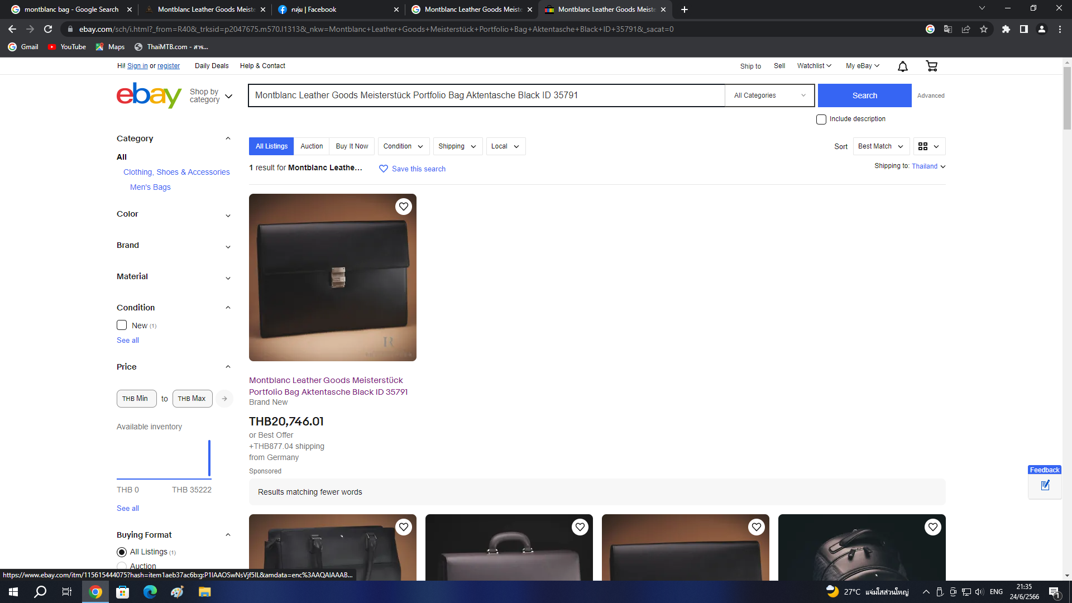1072x603 pixels.
Task: Click Save this search link
Action: click(x=419, y=169)
